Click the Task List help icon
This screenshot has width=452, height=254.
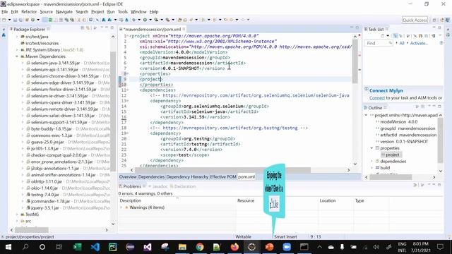pyautogui.click(x=441, y=43)
